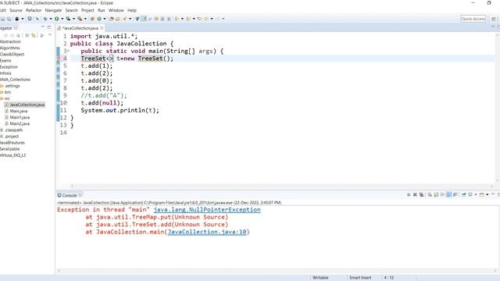This screenshot has width=500, height=281.
Task: Click the editor horizontal scrollbar
Action: [282, 186]
